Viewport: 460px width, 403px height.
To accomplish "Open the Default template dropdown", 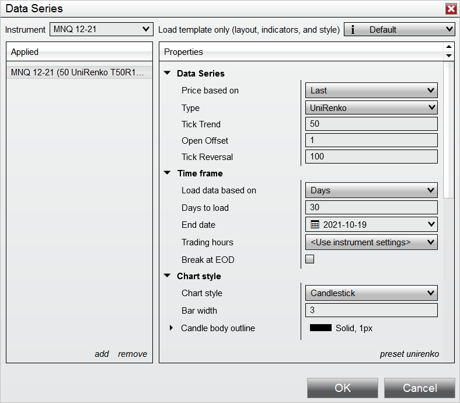I will 399,29.
